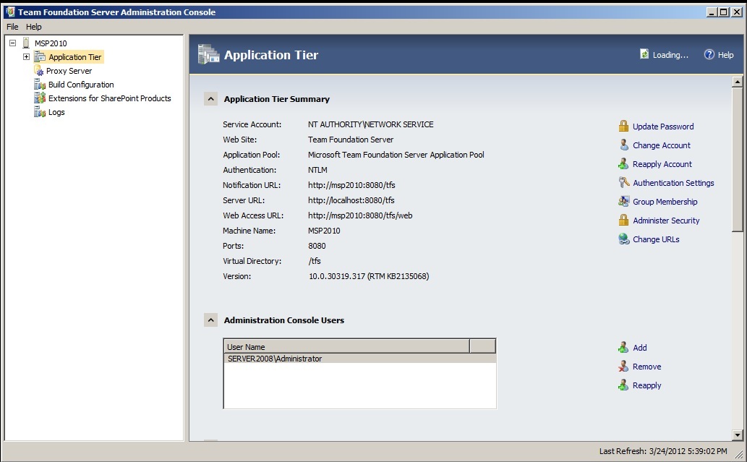Click the Update Password lock icon
Viewport: 747px width, 462px height.
[623, 127]
